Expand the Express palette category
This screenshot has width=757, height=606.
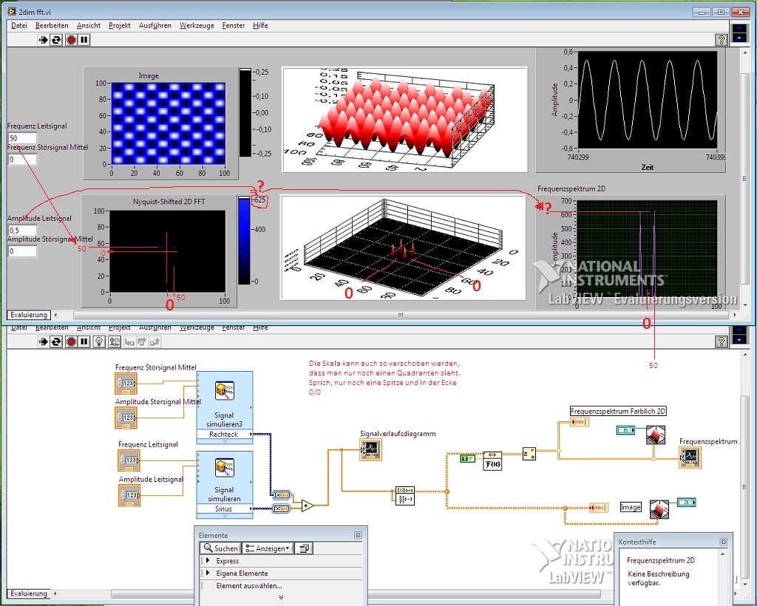(208, 561)
